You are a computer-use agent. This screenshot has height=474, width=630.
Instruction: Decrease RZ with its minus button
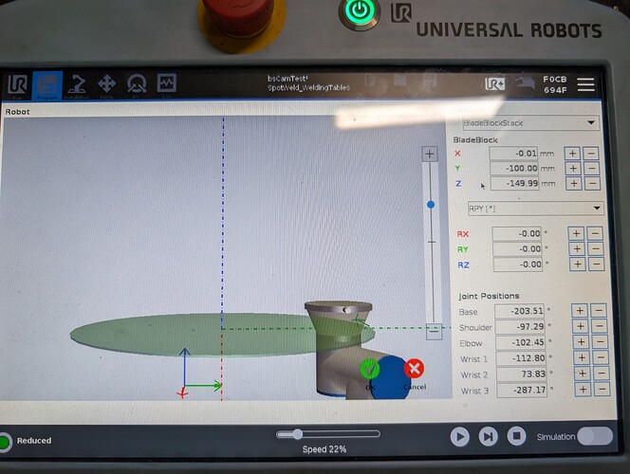pos(597,264)
